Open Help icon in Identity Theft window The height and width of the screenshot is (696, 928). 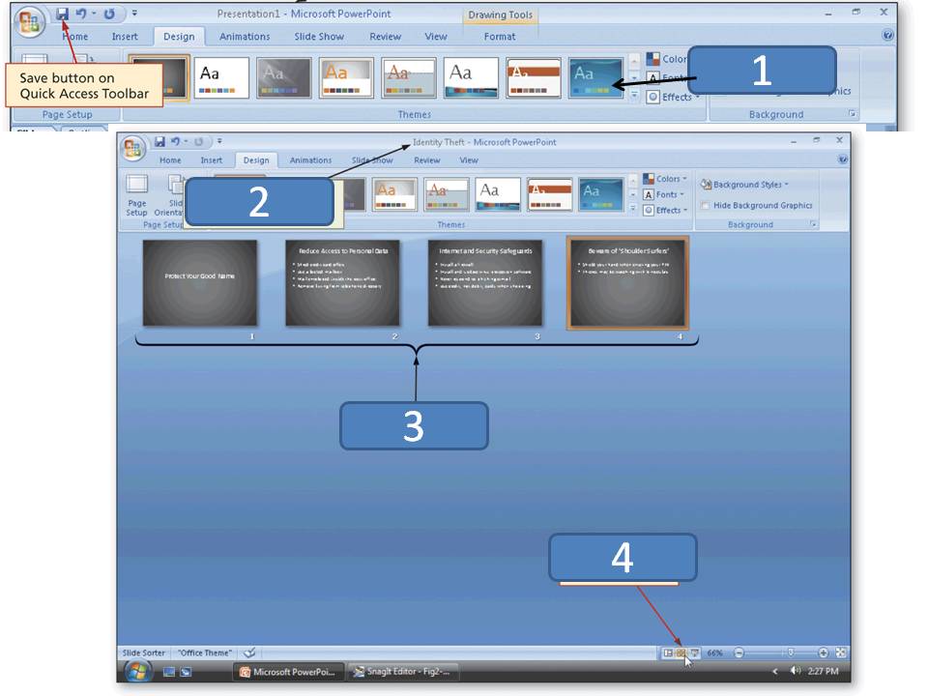842,159
